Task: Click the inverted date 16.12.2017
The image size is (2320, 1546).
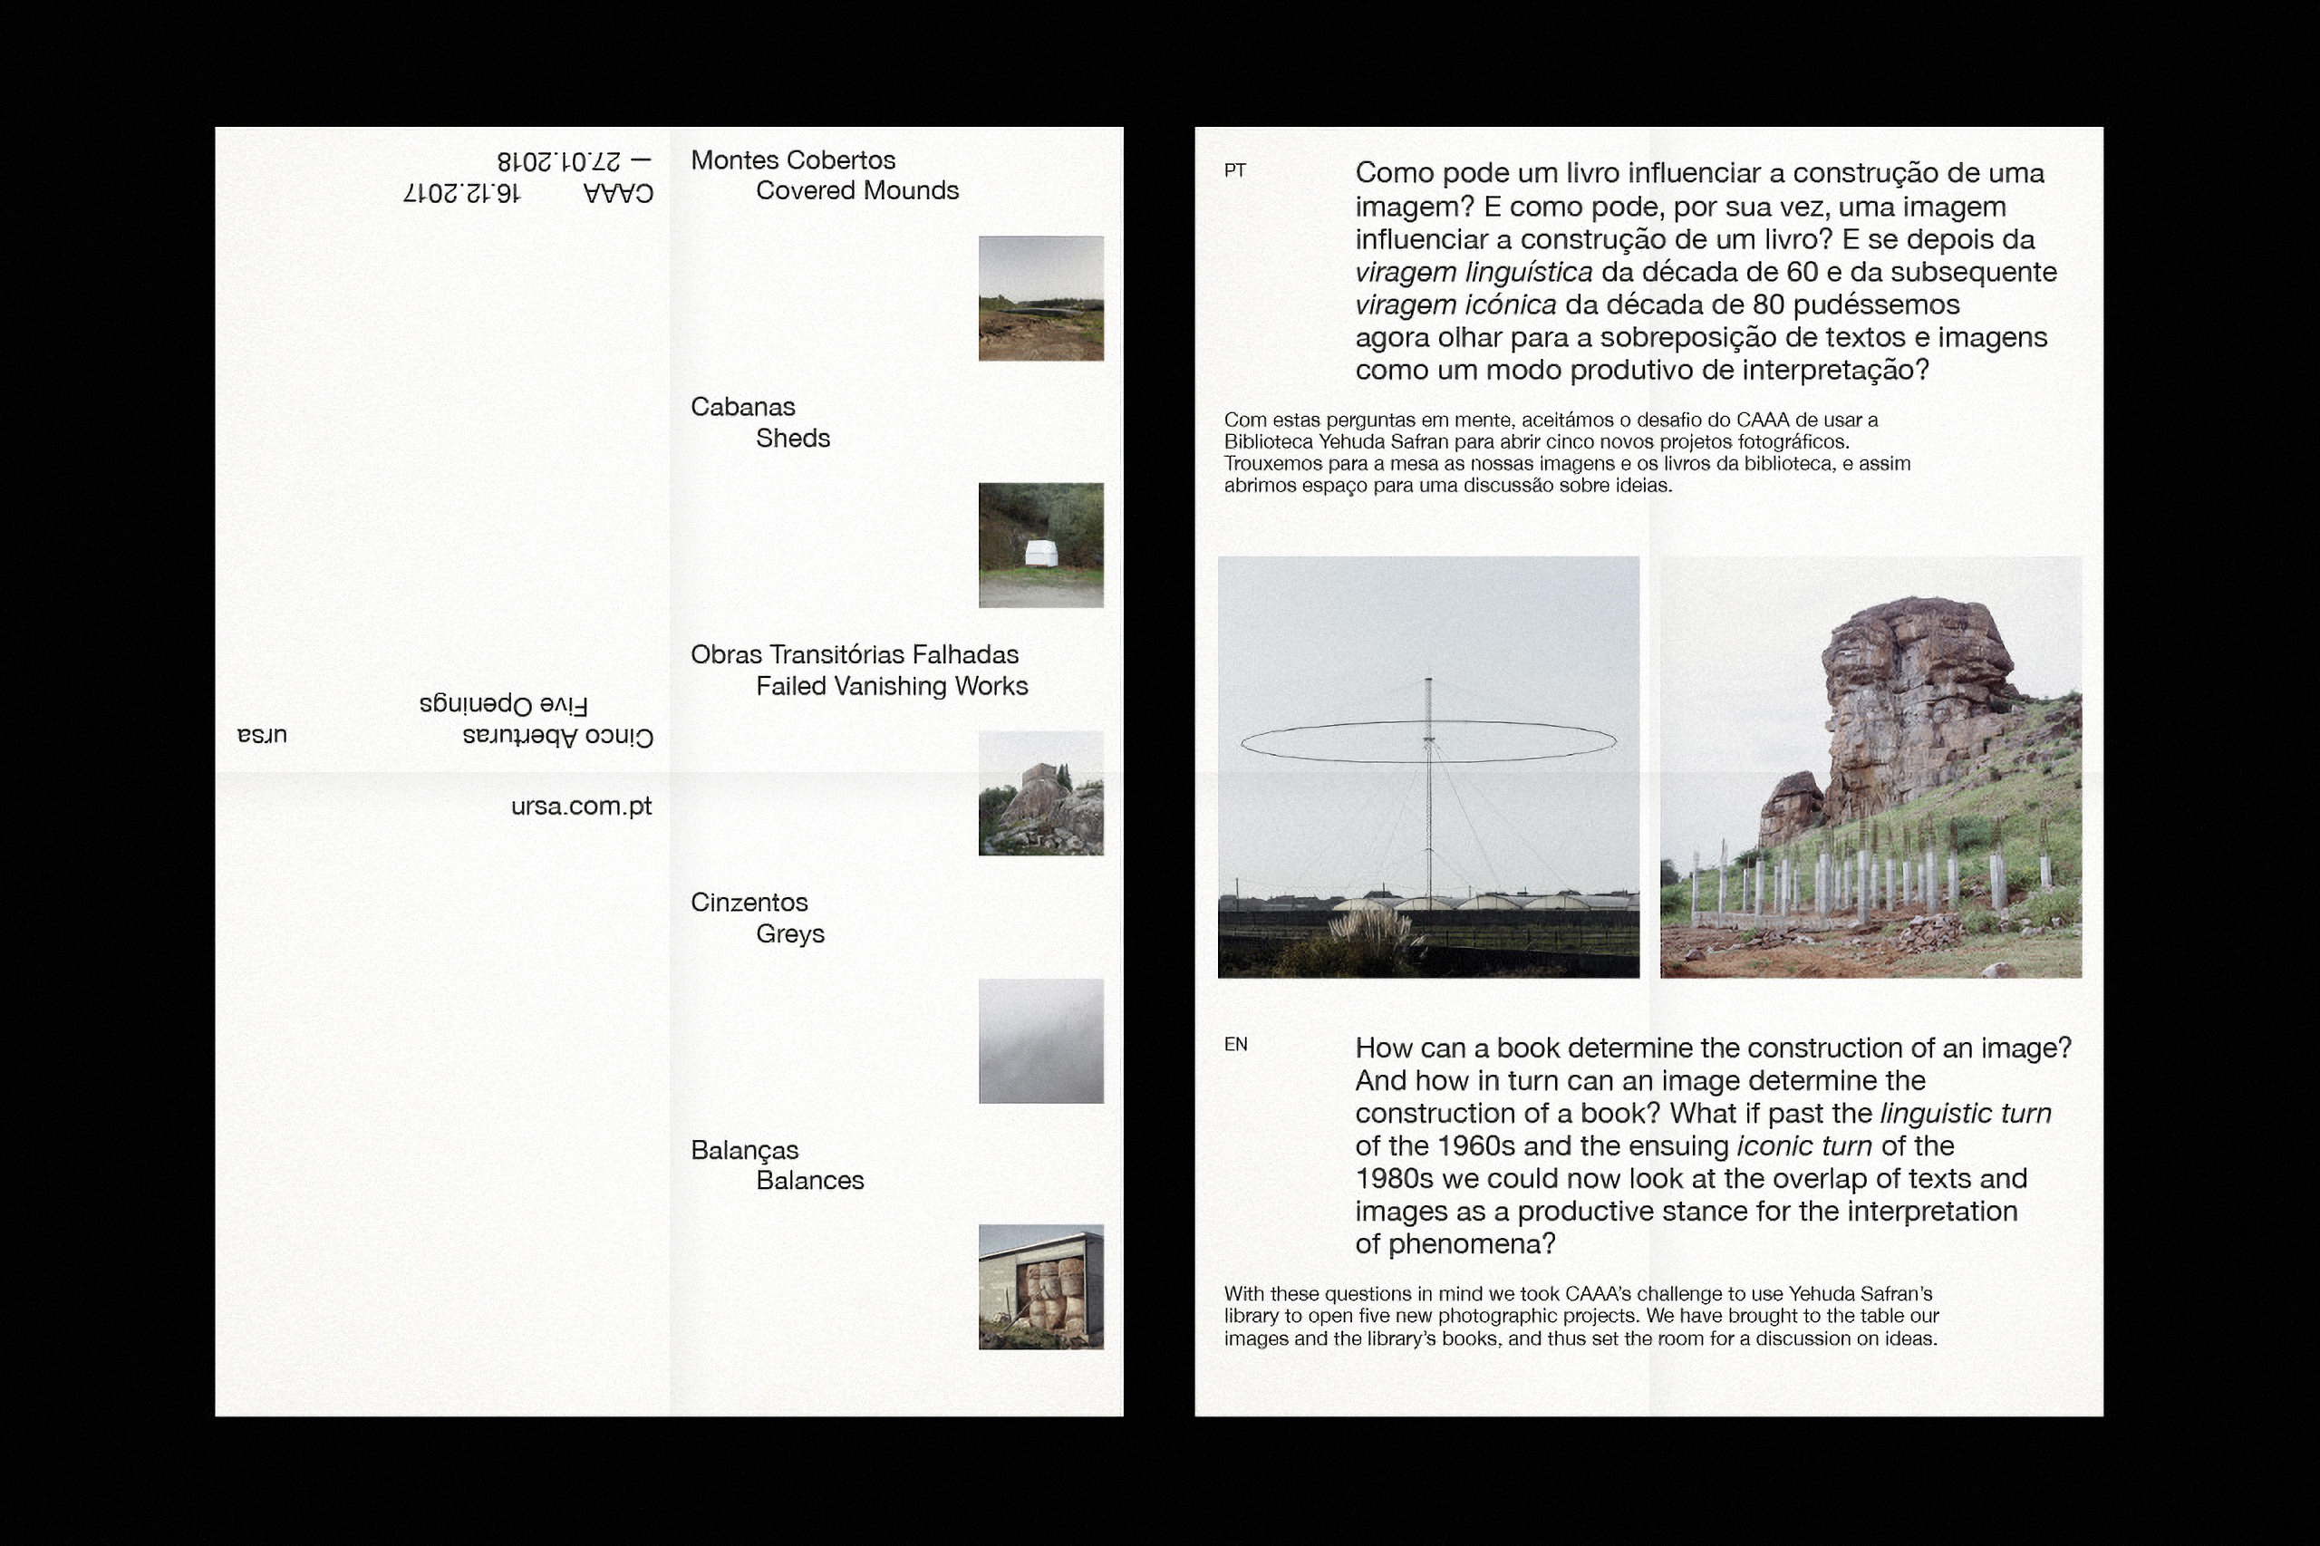Action: point(461,193)
